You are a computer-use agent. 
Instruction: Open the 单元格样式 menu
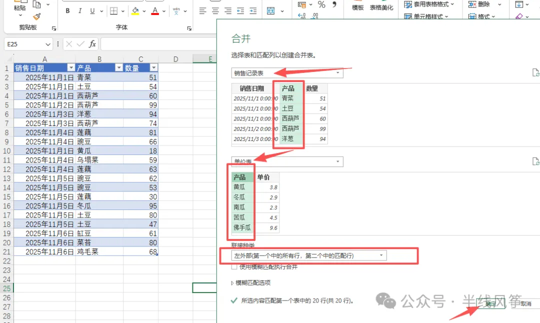click(x=426, y=16)
